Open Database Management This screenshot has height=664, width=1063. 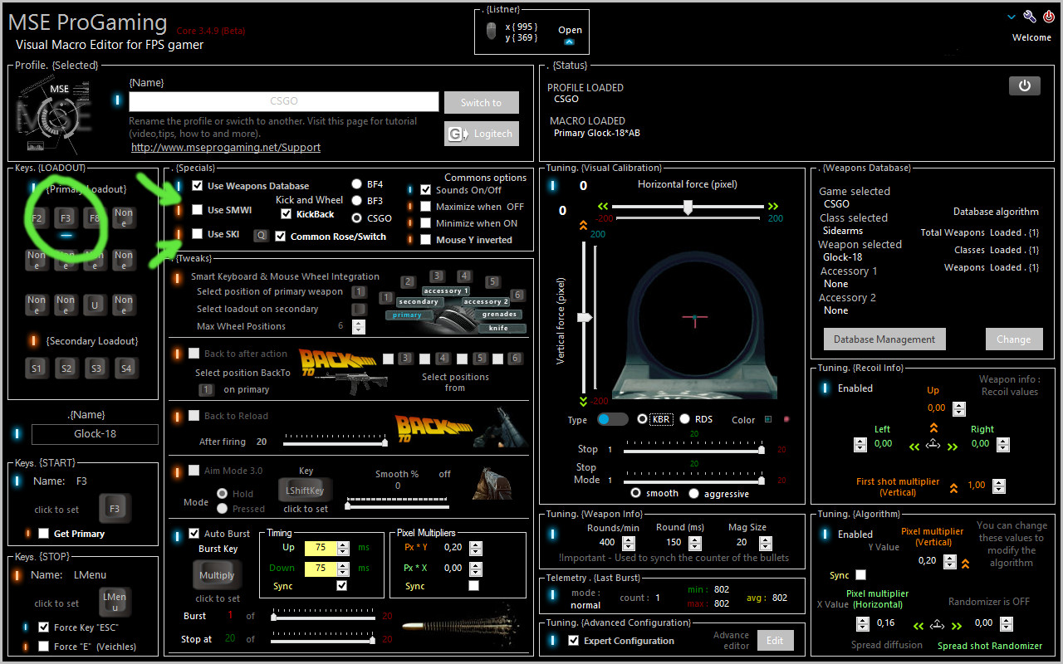coord(884,339)
